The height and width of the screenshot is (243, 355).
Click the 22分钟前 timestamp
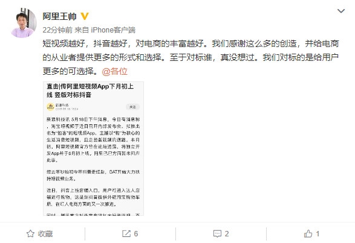point(57,30)
